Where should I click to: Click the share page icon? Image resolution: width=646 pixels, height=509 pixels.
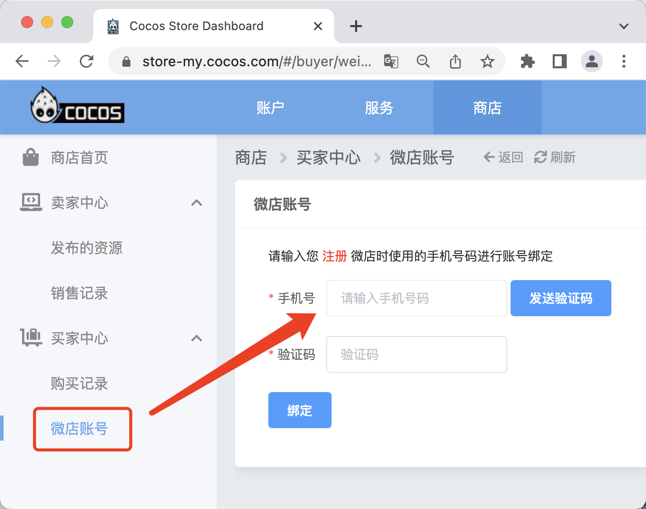pyautogui.click(x=455, y=61)
